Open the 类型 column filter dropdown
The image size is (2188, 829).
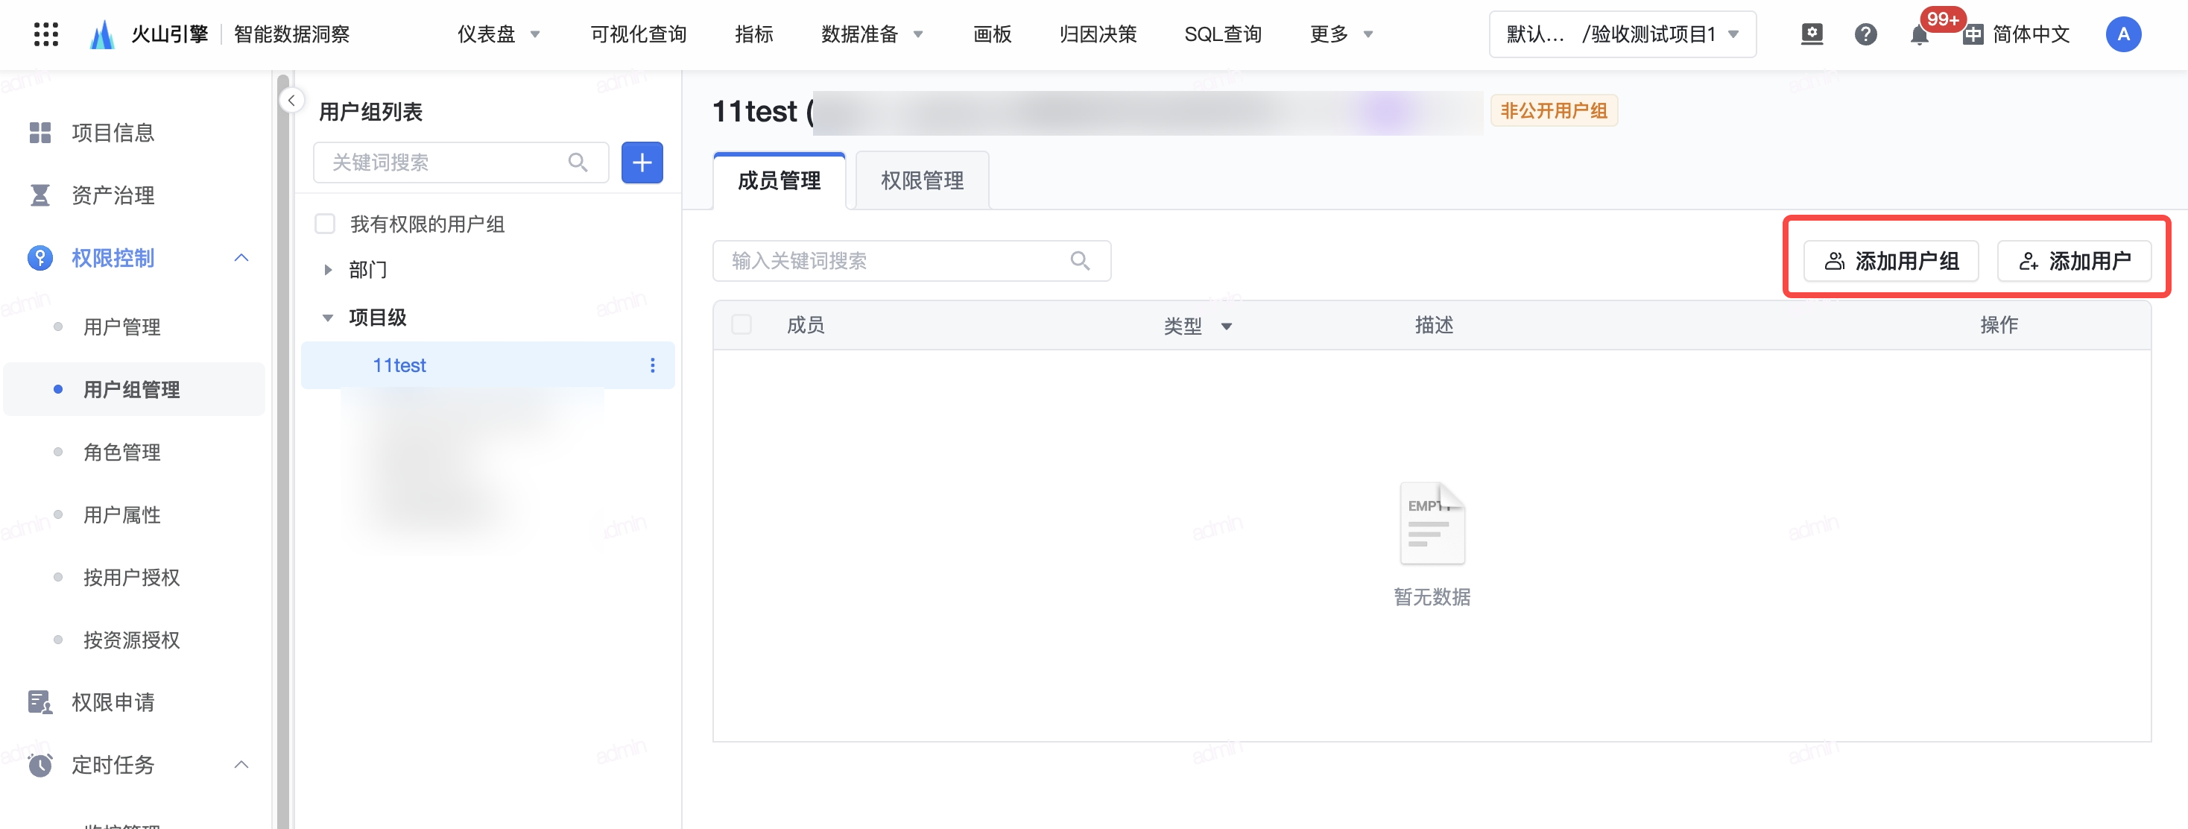point(1226,327)
